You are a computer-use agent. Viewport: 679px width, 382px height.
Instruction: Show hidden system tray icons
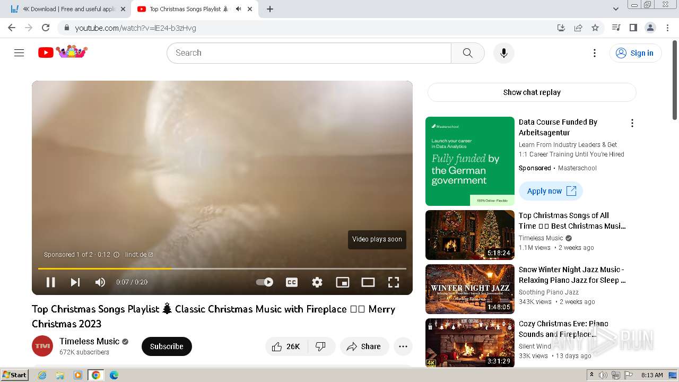point(591,375)
